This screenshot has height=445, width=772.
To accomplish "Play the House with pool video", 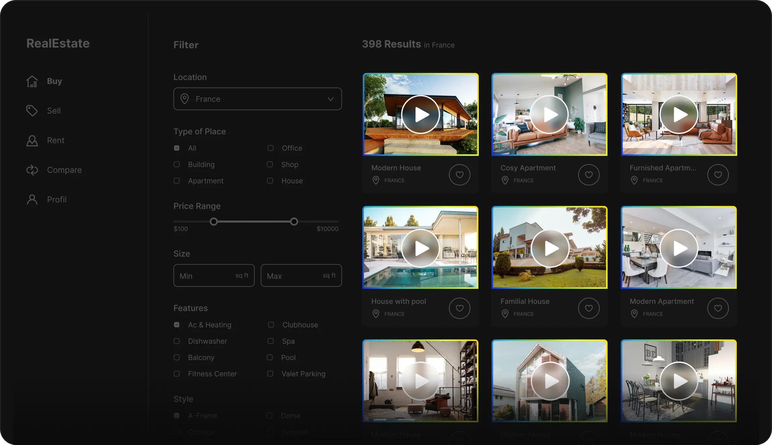I will click(x=421, y=248).
